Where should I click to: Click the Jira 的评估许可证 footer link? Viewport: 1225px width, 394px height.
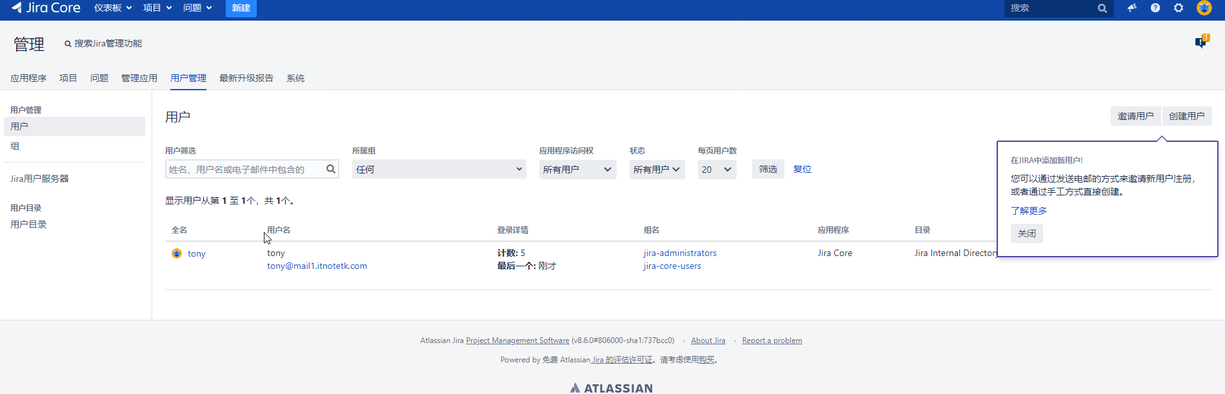point(622,360)
